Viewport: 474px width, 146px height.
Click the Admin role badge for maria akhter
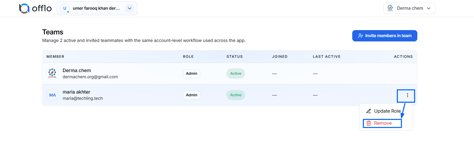[192, 95]
